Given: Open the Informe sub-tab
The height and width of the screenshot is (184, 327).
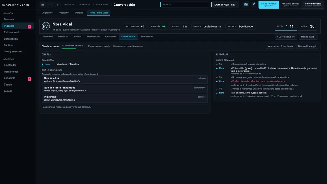Looking at the screenshot, I should click(77, 37).
